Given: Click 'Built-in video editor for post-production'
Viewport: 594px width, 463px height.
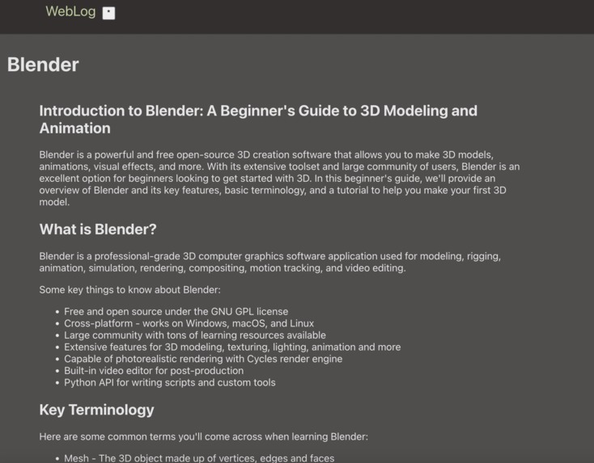Looking at the screenshot, I should (154, 371).
